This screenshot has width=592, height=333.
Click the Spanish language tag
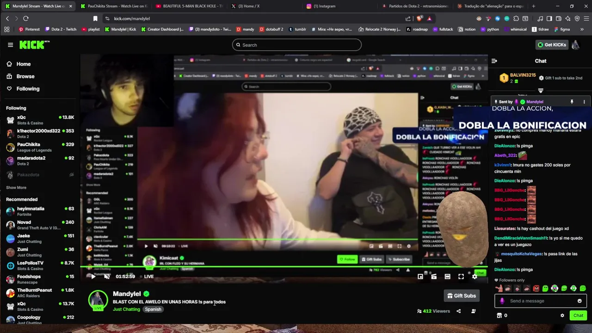pyautogui.click(x=153, y=309)
